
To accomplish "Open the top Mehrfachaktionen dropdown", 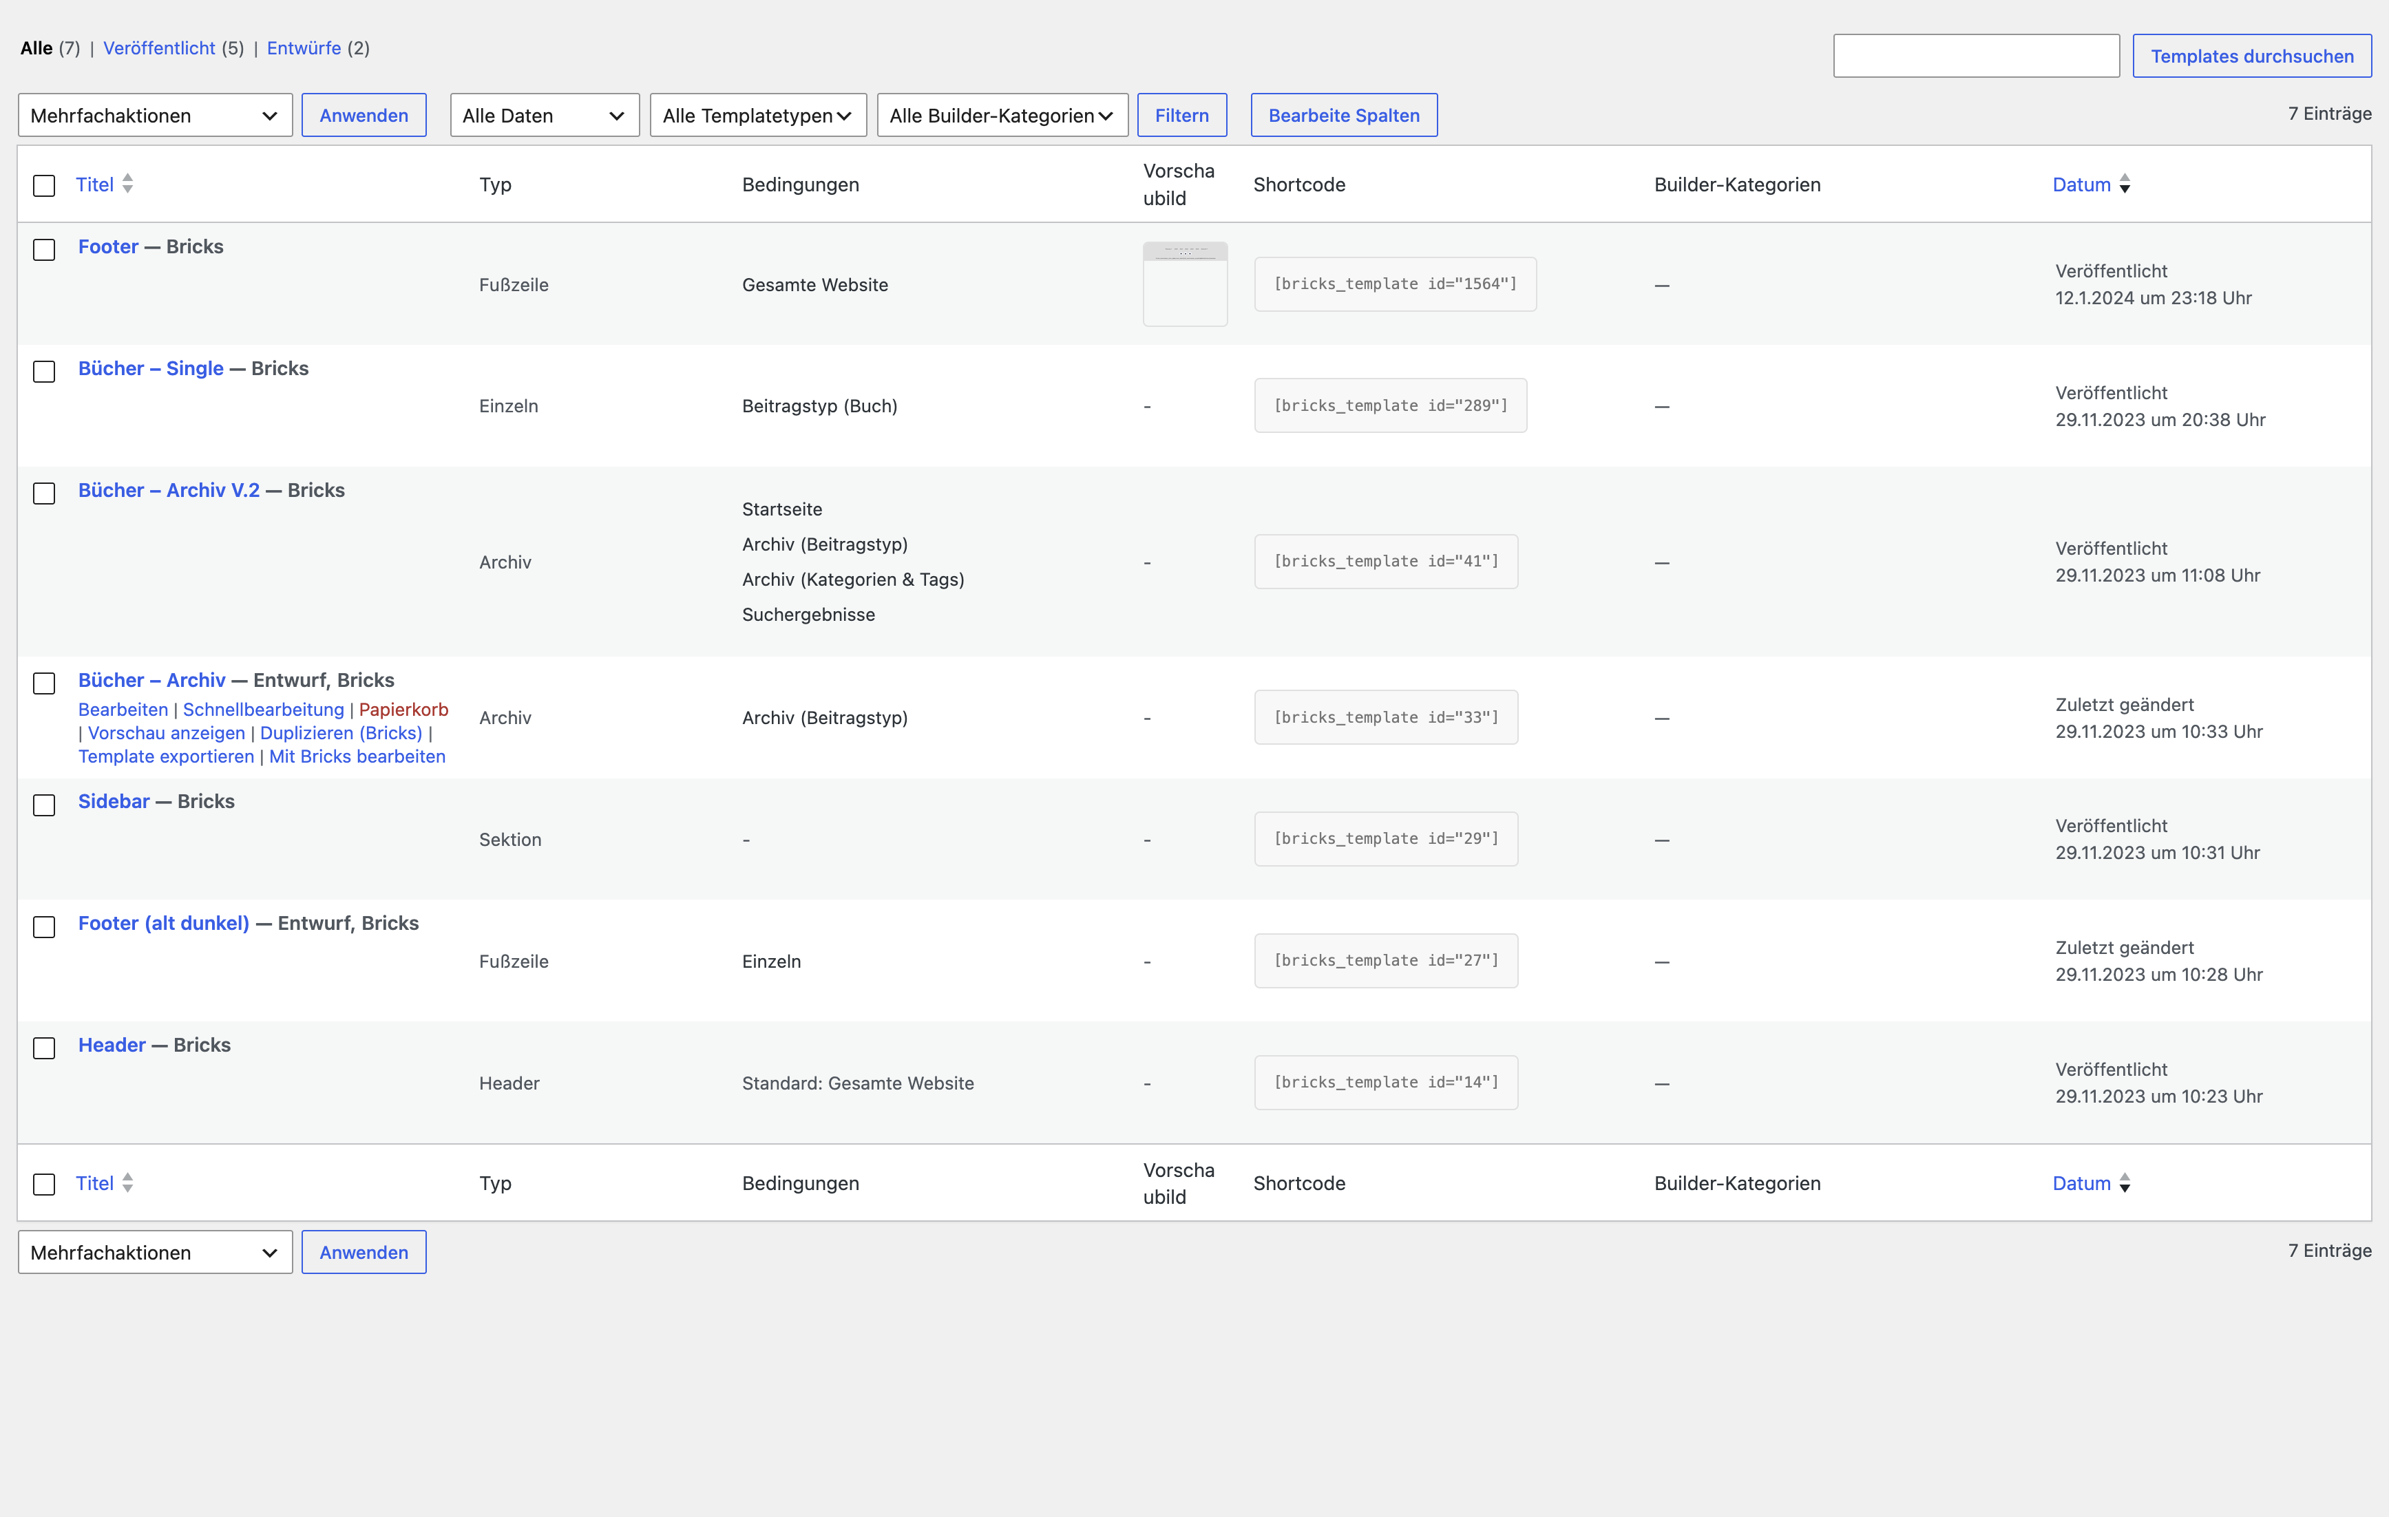I will tap(155, 115).
